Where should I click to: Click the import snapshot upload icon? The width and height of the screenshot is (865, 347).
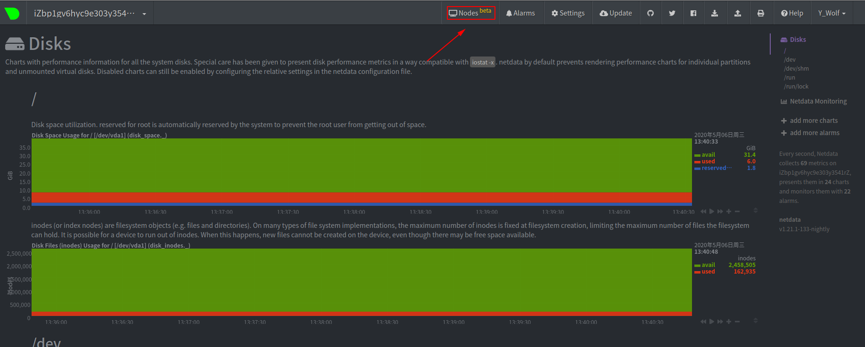point(738,13)
